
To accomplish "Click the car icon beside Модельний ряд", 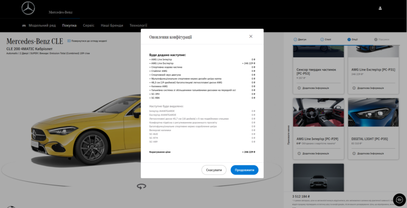I will coord(24,25).
